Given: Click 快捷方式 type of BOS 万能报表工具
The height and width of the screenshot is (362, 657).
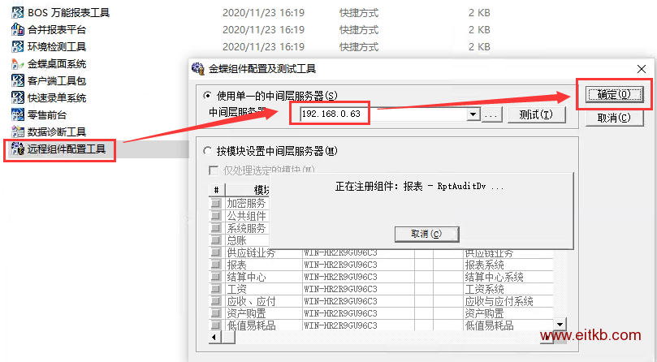Looking at the screenshot, I should [x=359, y=12].
